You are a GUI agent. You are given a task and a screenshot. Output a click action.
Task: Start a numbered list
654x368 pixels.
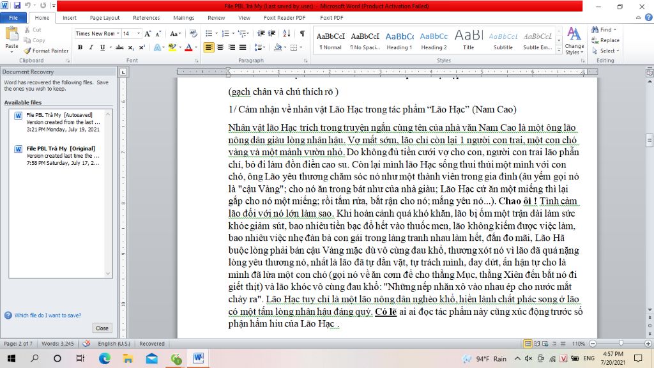pos(225,33)
